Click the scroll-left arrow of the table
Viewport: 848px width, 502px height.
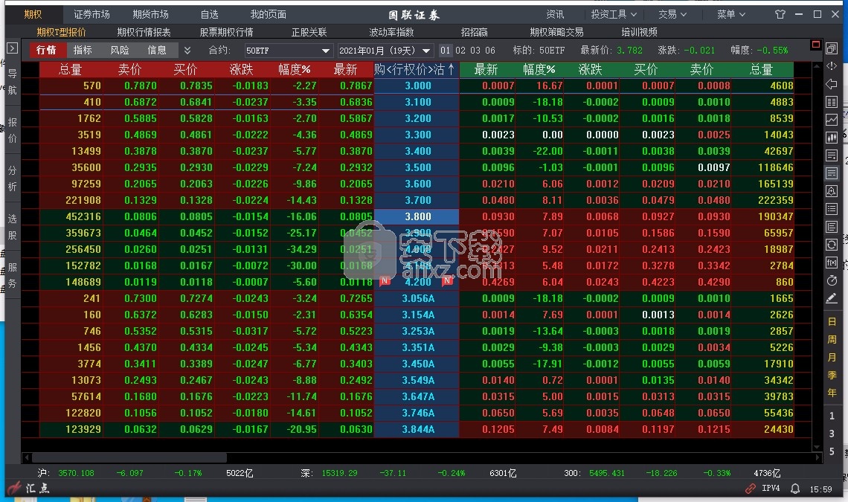click(x=26, y=457)
